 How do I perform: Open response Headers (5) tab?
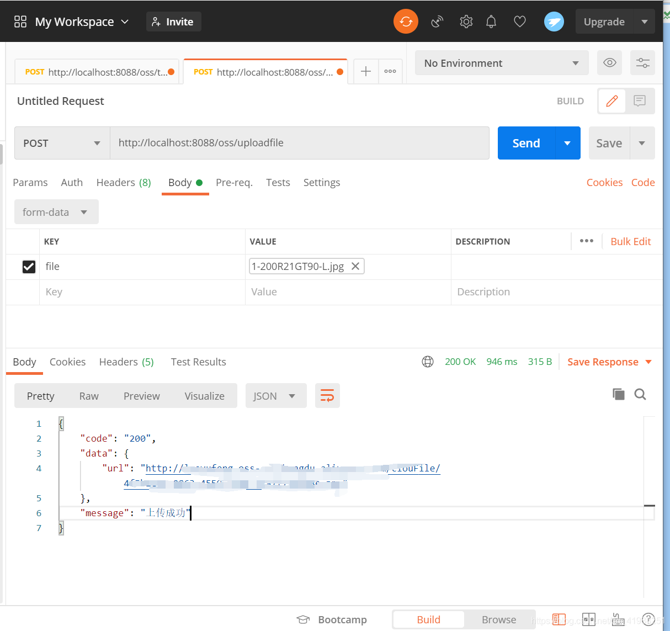126,362
